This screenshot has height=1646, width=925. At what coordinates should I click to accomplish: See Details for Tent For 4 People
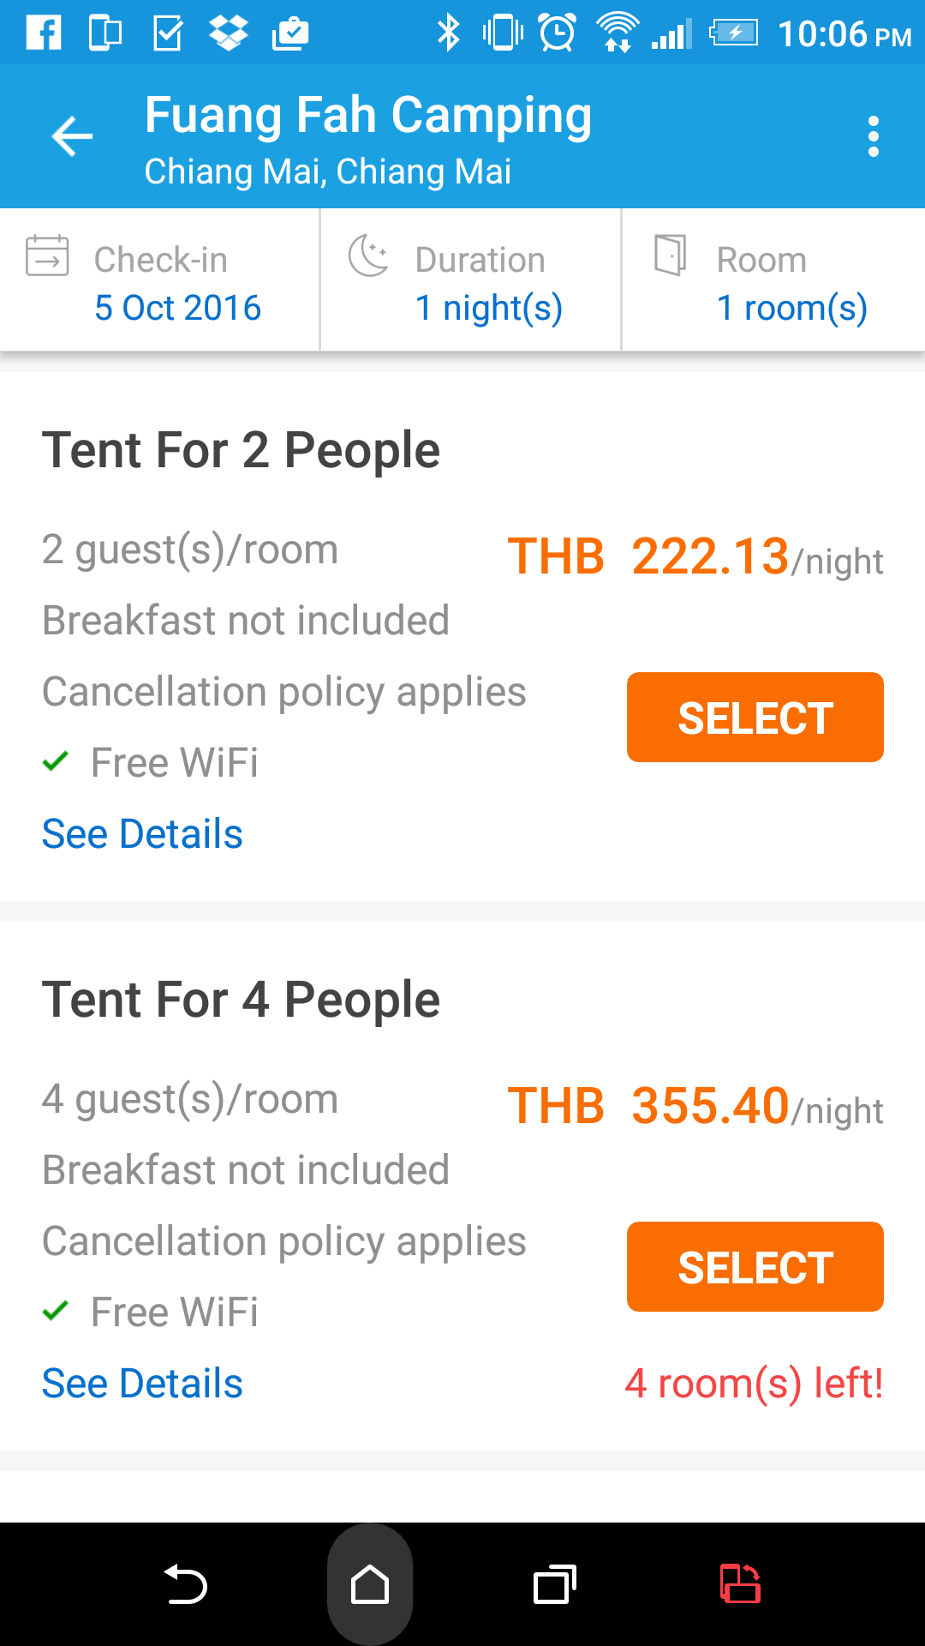coord(142,1383)
